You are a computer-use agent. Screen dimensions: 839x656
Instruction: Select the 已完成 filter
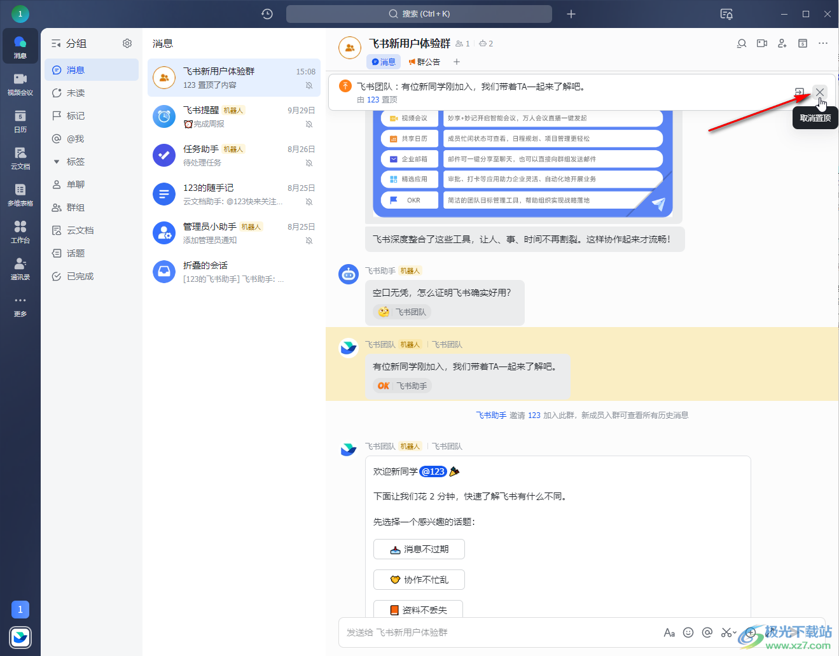click(92, 276)
